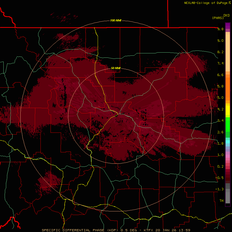232x232 pixels.
Task: Select the 1.0 value on the scale
Action: click(x=220, y=155)
